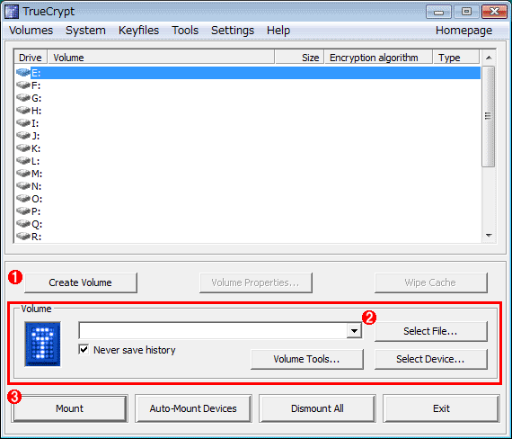Click the Create Volume button

[81, 282]
